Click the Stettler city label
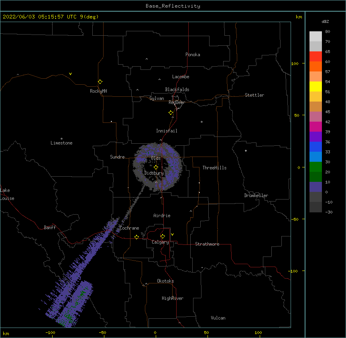The width and height of the screenshot is (346, 338). point(254,95)
